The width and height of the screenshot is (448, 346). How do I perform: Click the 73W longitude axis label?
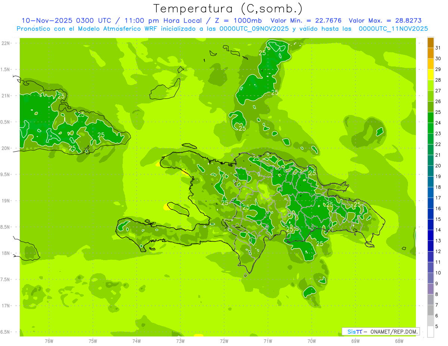point(180,341)
